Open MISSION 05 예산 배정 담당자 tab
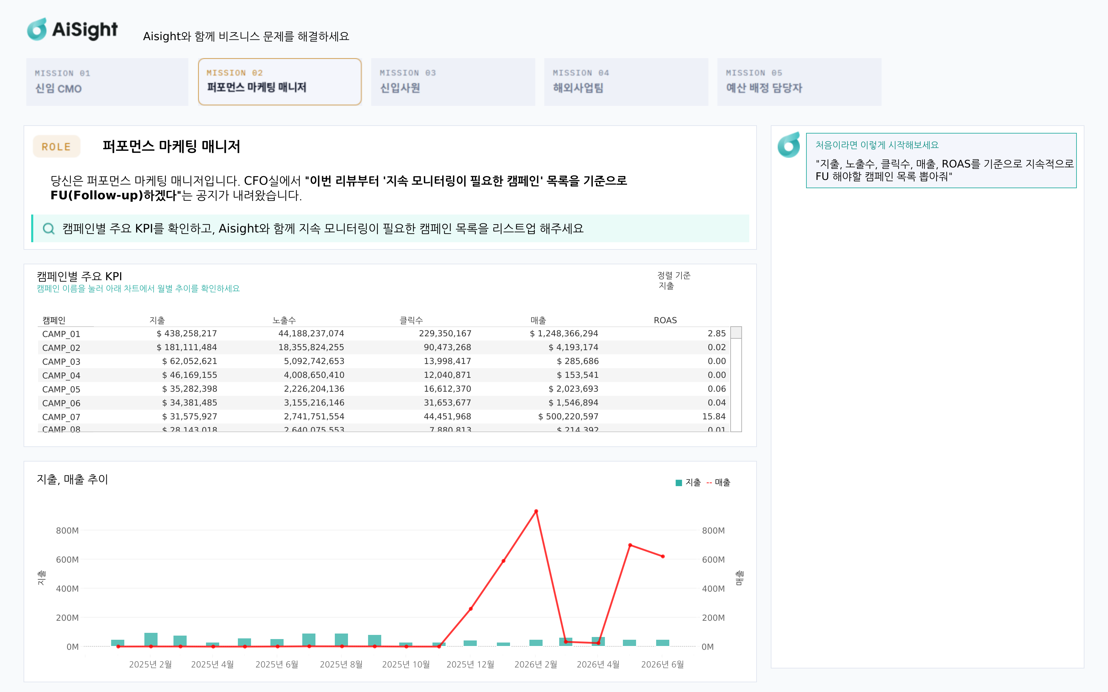This screenshot has width=1108, height=692. tap(799, 82)
